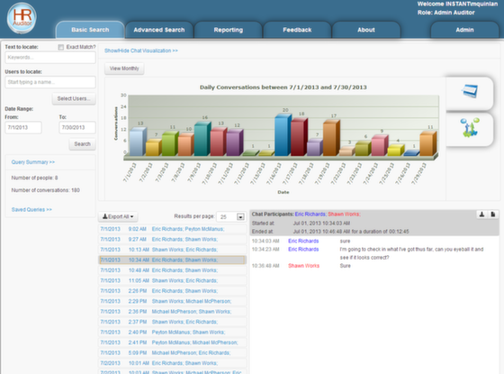Open the Results per page dropdown

[x=230, y=217]
